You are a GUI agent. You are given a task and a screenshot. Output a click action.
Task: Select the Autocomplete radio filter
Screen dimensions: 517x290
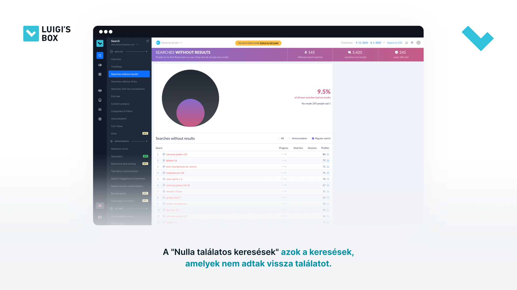(290, 139)
